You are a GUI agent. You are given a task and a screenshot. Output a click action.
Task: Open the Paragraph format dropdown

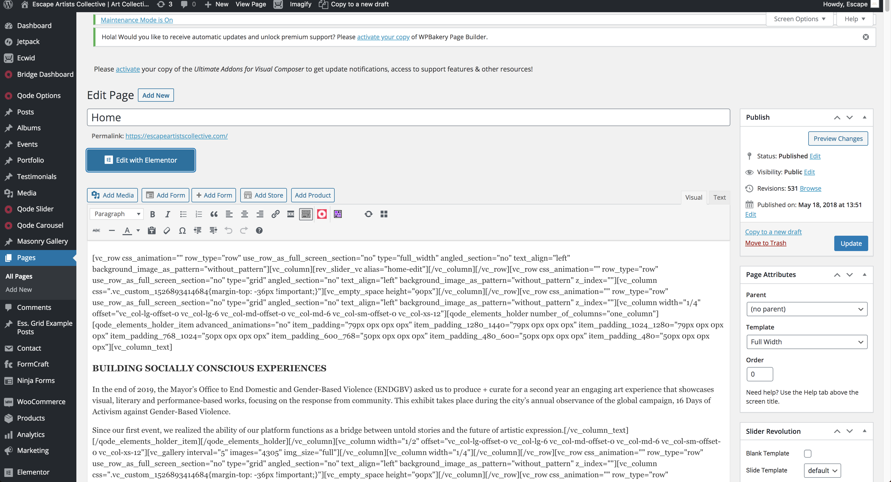117,214
